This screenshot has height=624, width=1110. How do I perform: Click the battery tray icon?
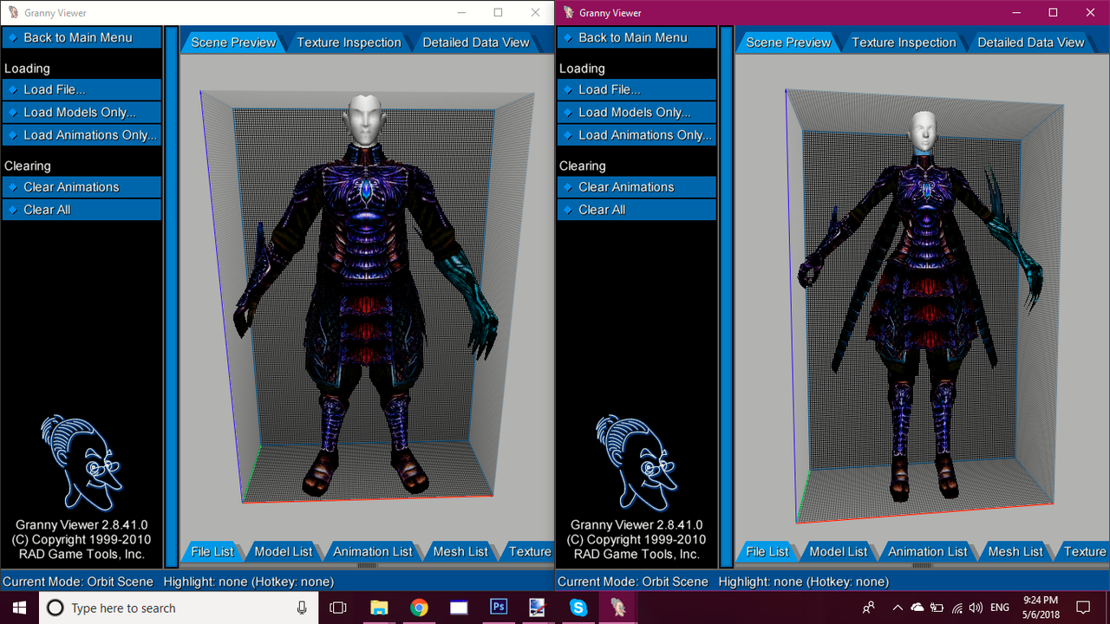(937, 608)
